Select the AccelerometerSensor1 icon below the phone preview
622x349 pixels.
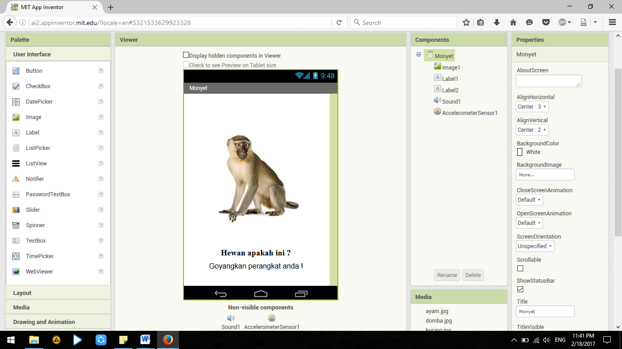coord(272,318)
